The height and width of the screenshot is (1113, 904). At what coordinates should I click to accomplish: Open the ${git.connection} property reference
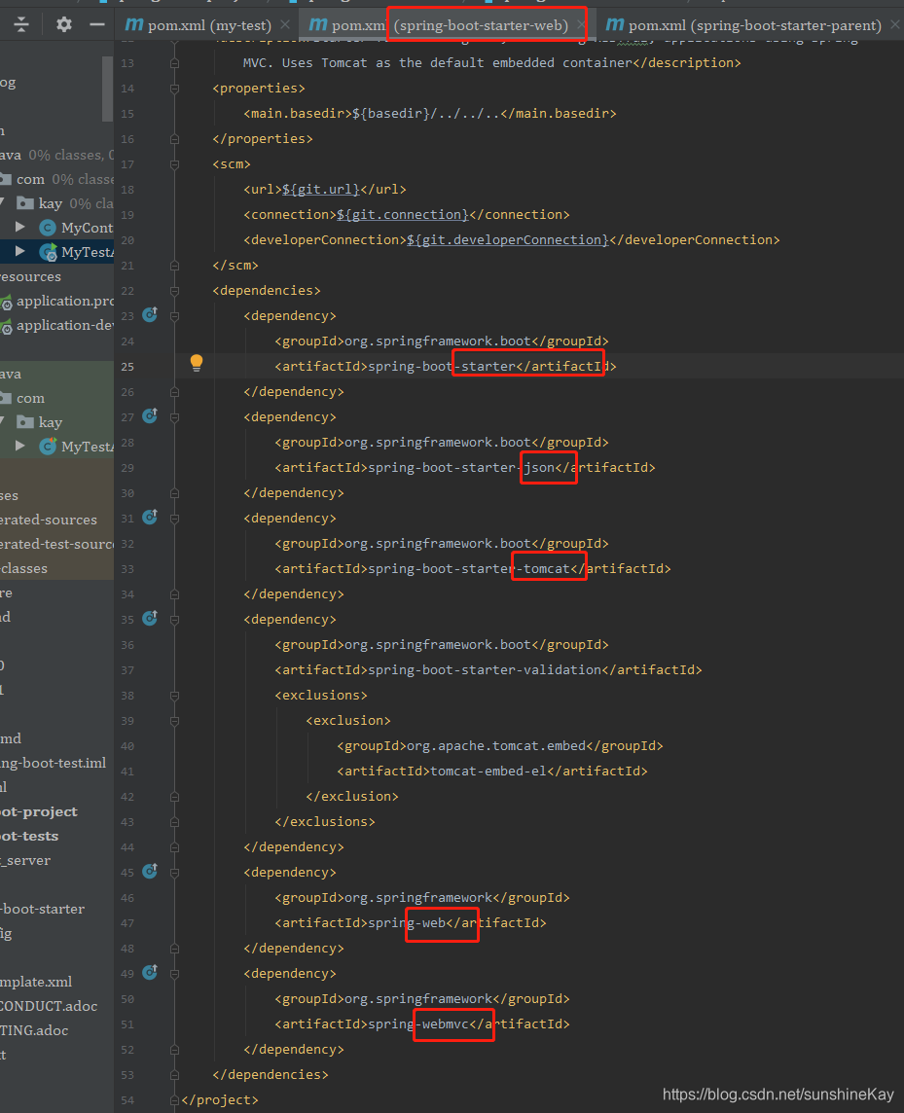pyautogui.click(x=403, y=214)
